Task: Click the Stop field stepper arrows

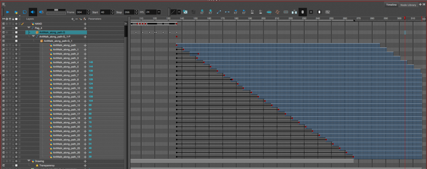Action: pos(136,12)
